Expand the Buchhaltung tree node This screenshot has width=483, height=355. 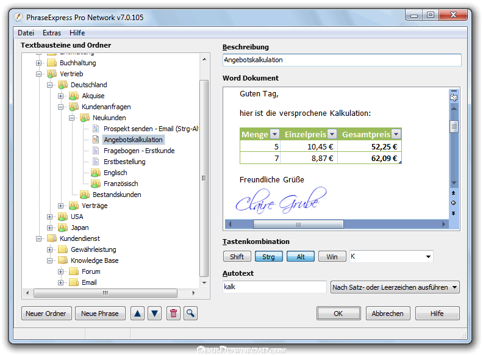point(38,63)
